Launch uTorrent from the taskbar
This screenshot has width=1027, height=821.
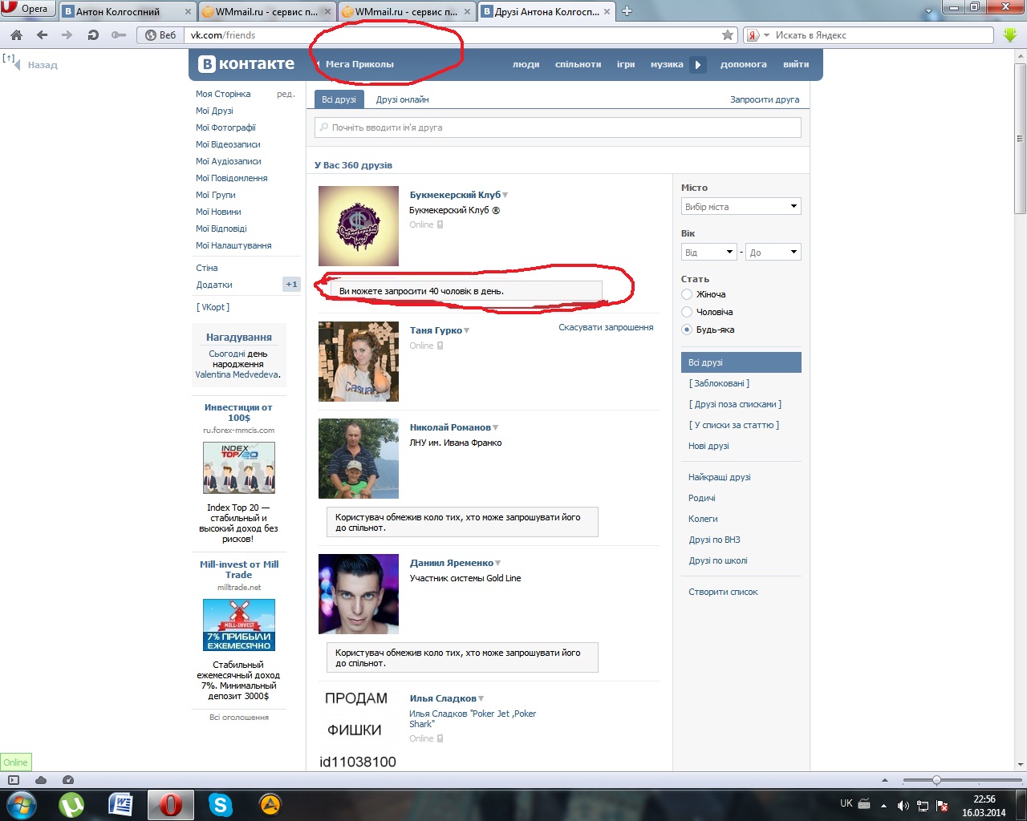click(71, 804)
